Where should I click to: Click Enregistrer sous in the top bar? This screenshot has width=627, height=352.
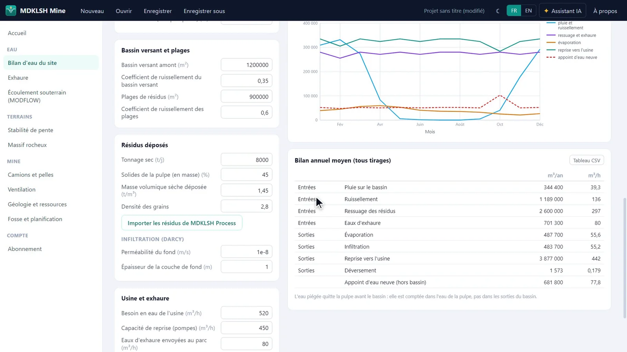(204, 11)
